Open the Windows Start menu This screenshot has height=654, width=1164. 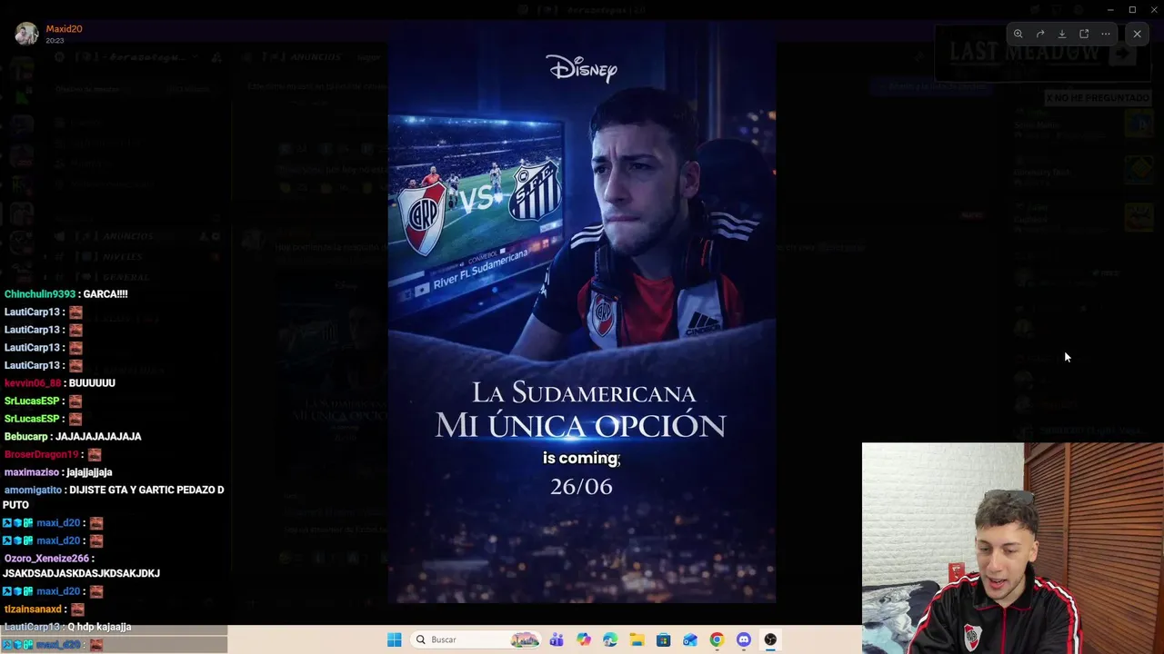coord(394,639)
